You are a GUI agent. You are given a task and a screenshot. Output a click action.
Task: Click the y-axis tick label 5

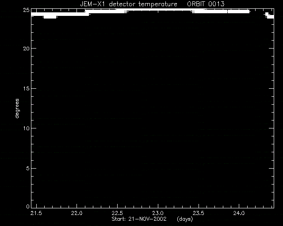point(27,168)
